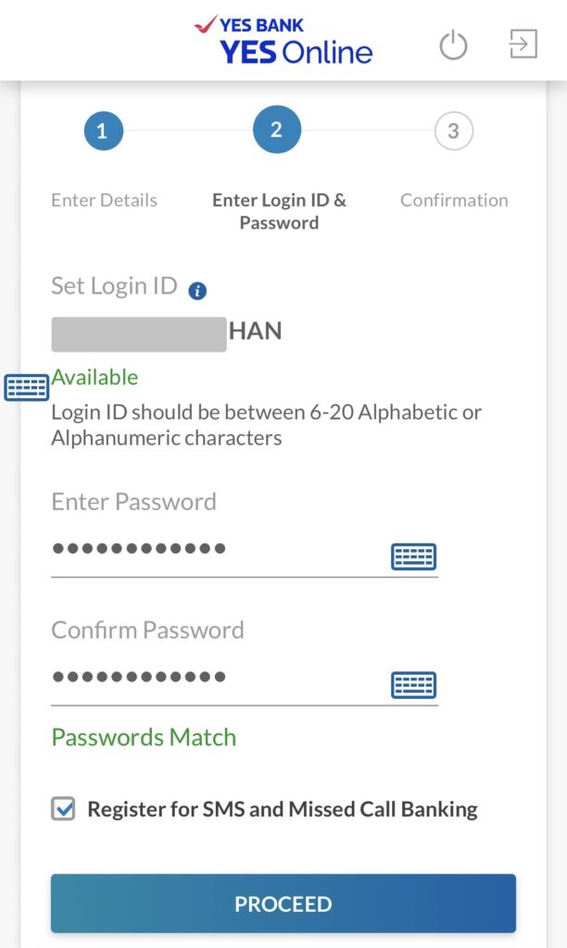Click the 'Confirmation' step label
This screenshot has height=948, width=567.
pyautogui.click(x=454, y=200)
